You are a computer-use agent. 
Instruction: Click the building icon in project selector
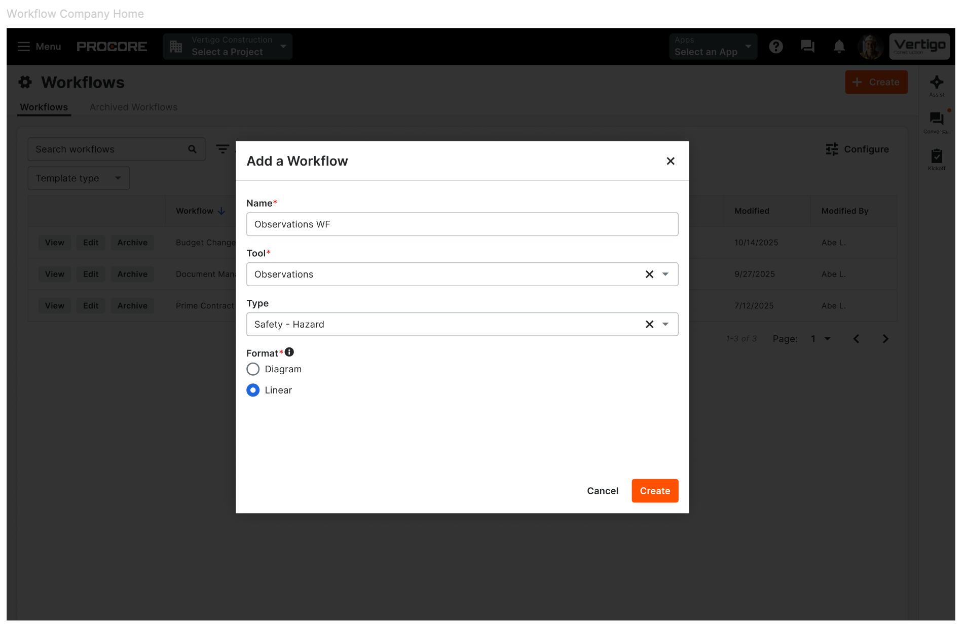[x=176, y=47]
